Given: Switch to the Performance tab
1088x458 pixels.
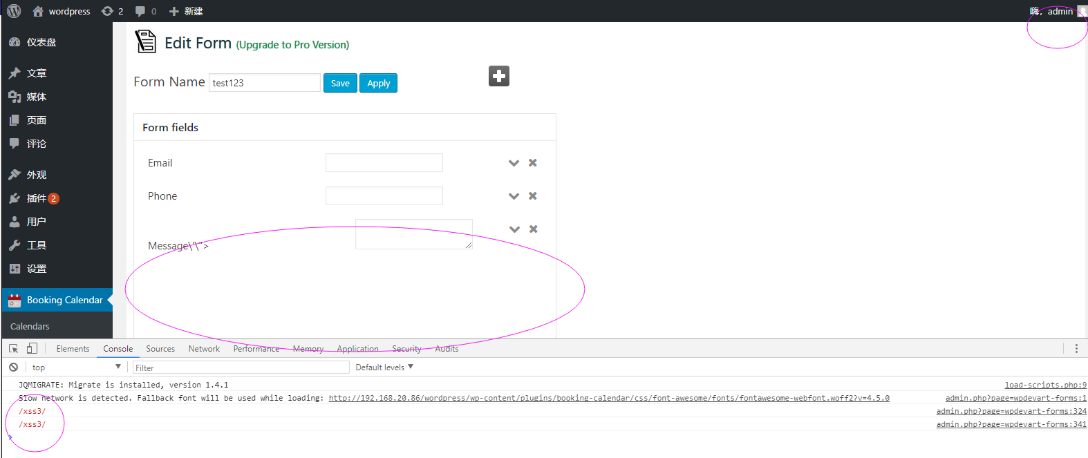Looking at the screenshot, I should (x=256, y=349).
